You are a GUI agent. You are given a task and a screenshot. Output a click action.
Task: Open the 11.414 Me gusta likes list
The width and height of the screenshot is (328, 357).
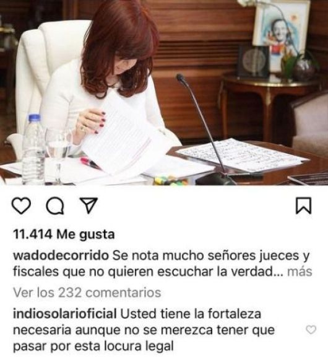[64, 234]
